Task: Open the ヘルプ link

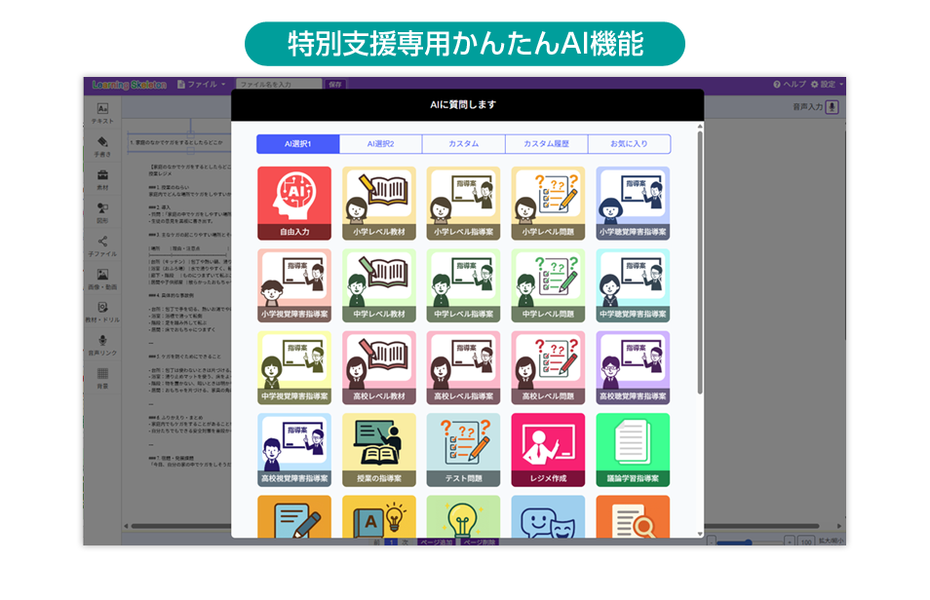Action: pos(790,85)
